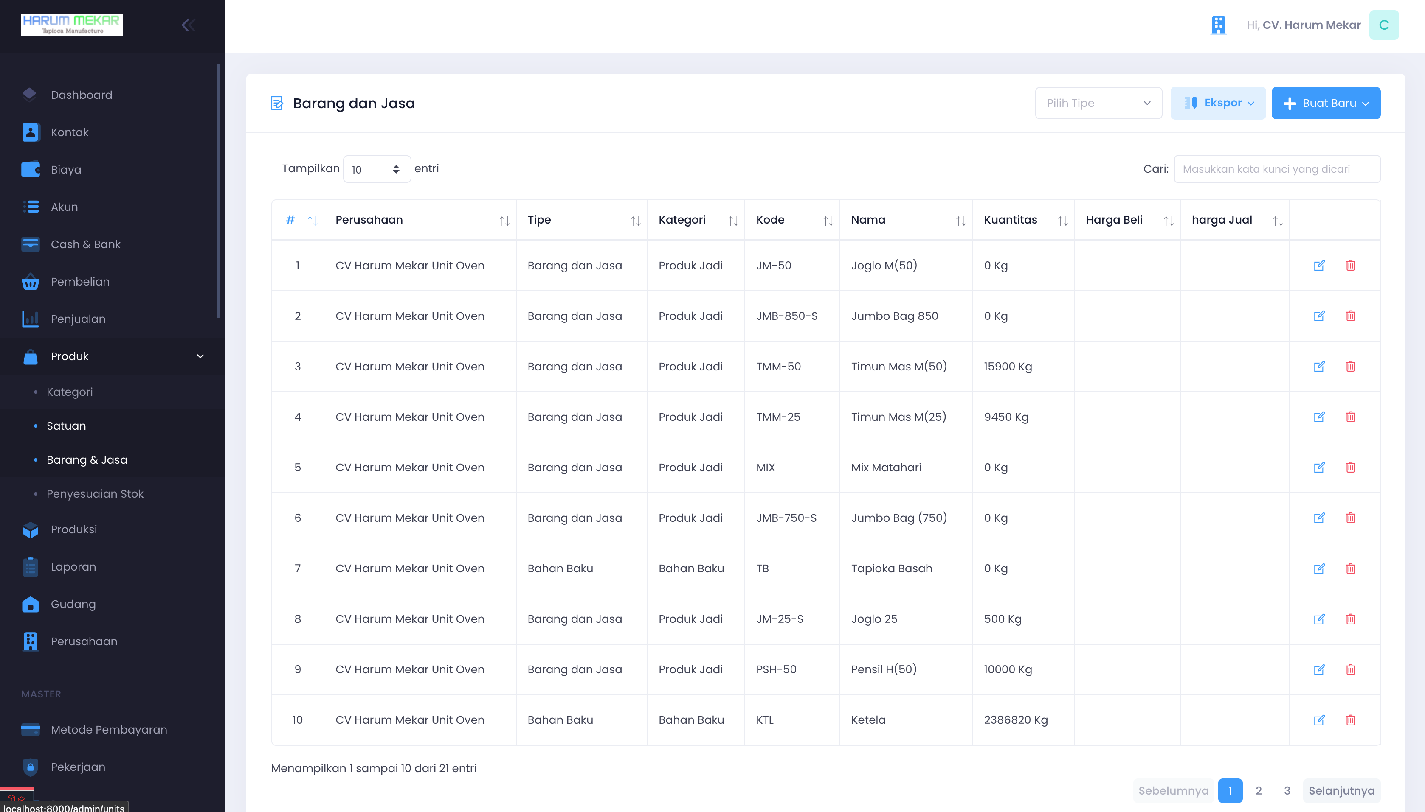Screen dimensions: 1425x812
Task: Edit the Timun Mas M(25) item
Action: click(x=1319, y=417)
